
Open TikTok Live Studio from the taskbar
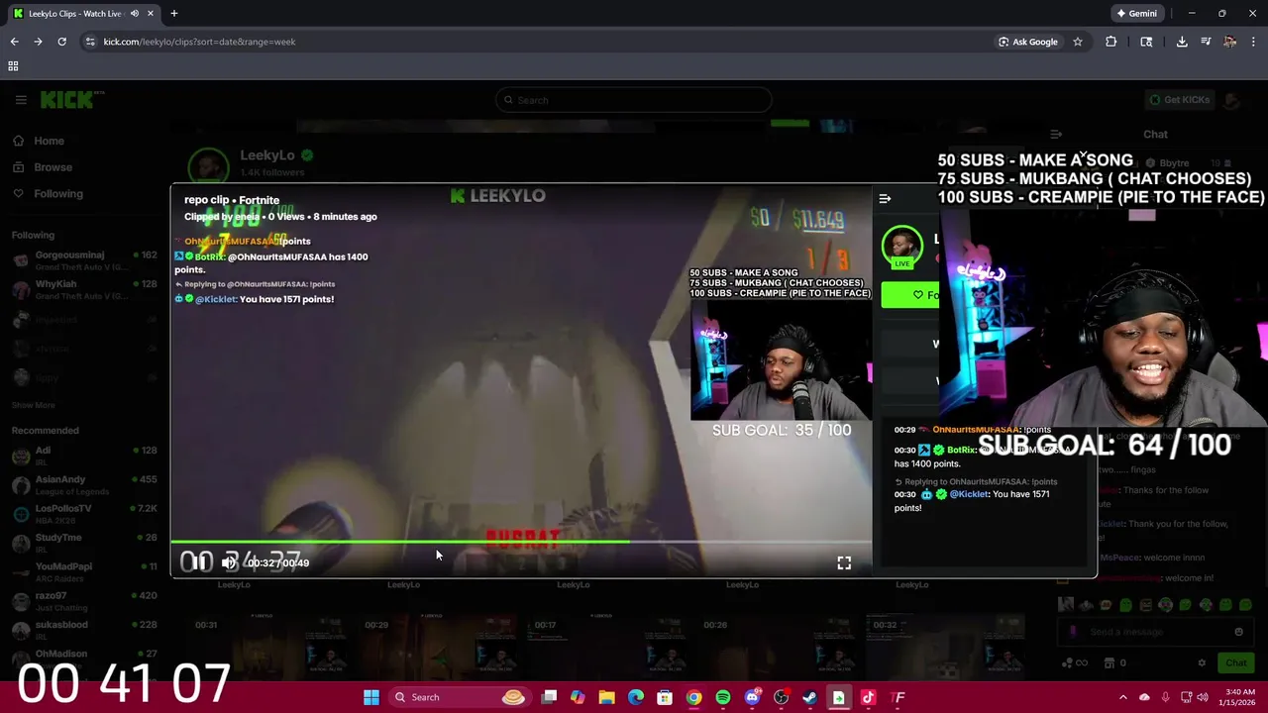[x=868, y=697]
